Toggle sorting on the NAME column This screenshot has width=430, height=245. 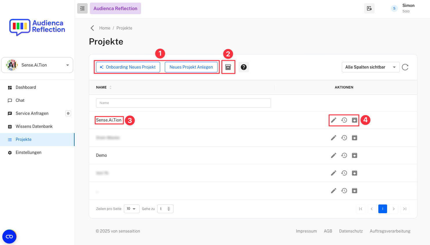(x=110, y=87)
